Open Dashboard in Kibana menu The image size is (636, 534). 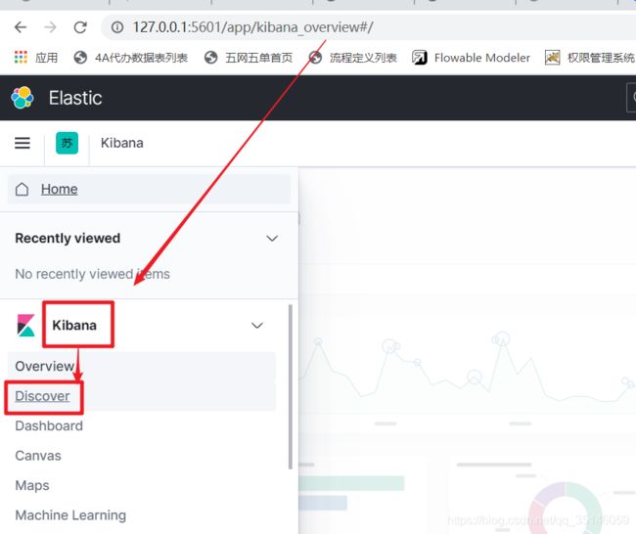click(x=49, y=425)
